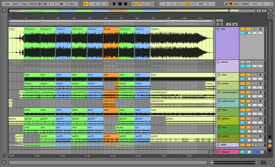Click the Master track -6.0 volume slider
The width and height of the screenshot is (275, 167).
tap(245, 152)
